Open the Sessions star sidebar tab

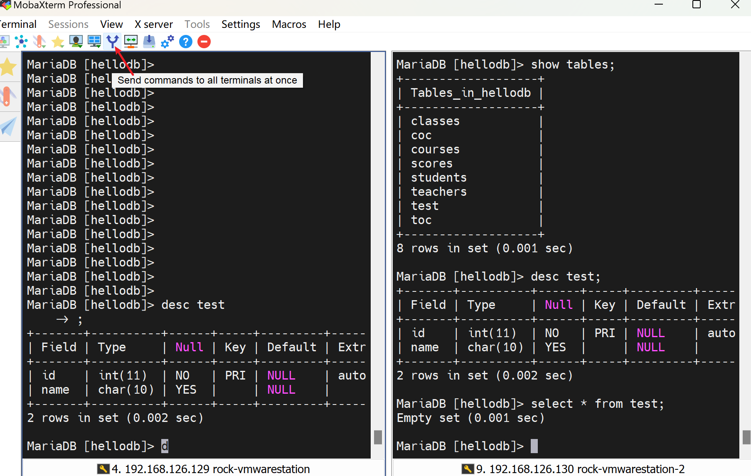tap(8, 67)
